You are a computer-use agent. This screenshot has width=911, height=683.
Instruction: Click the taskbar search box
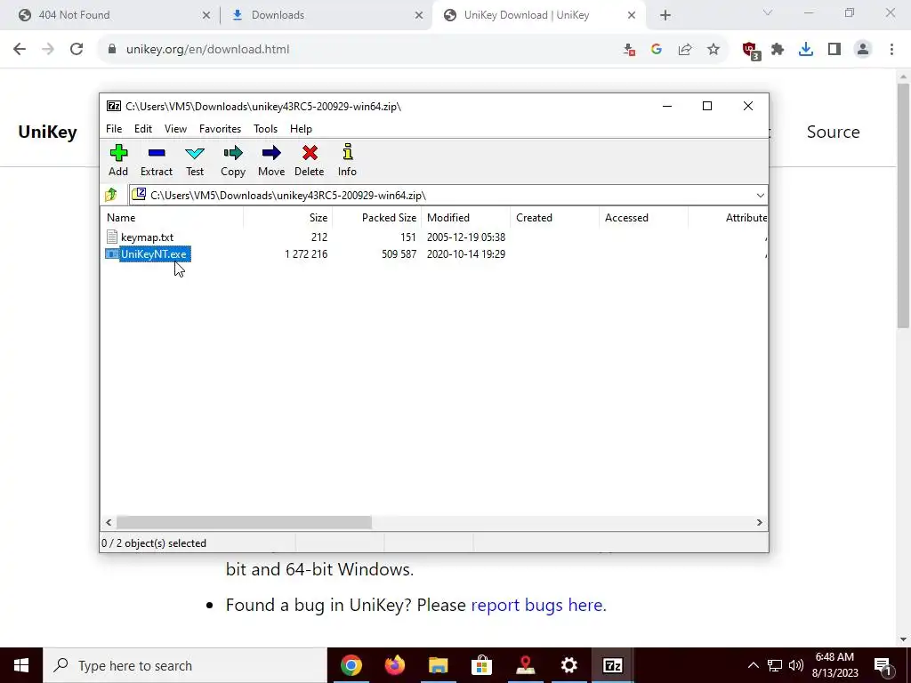pos(185,665)
